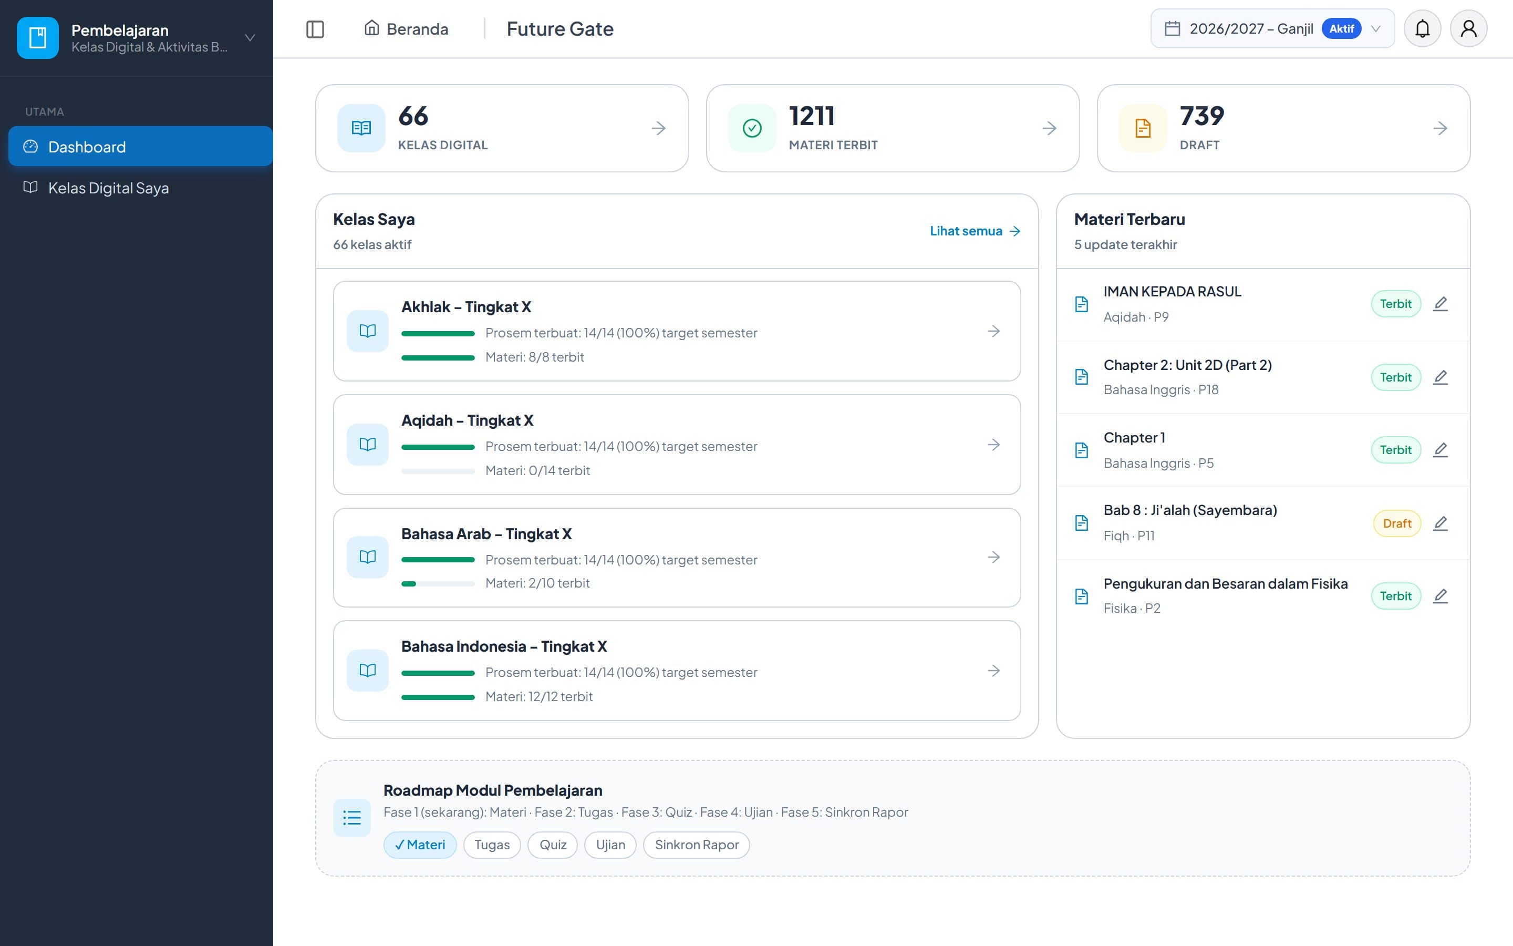
Task: Open Kelas Digital stat card arrow
Action: point(658,128)
